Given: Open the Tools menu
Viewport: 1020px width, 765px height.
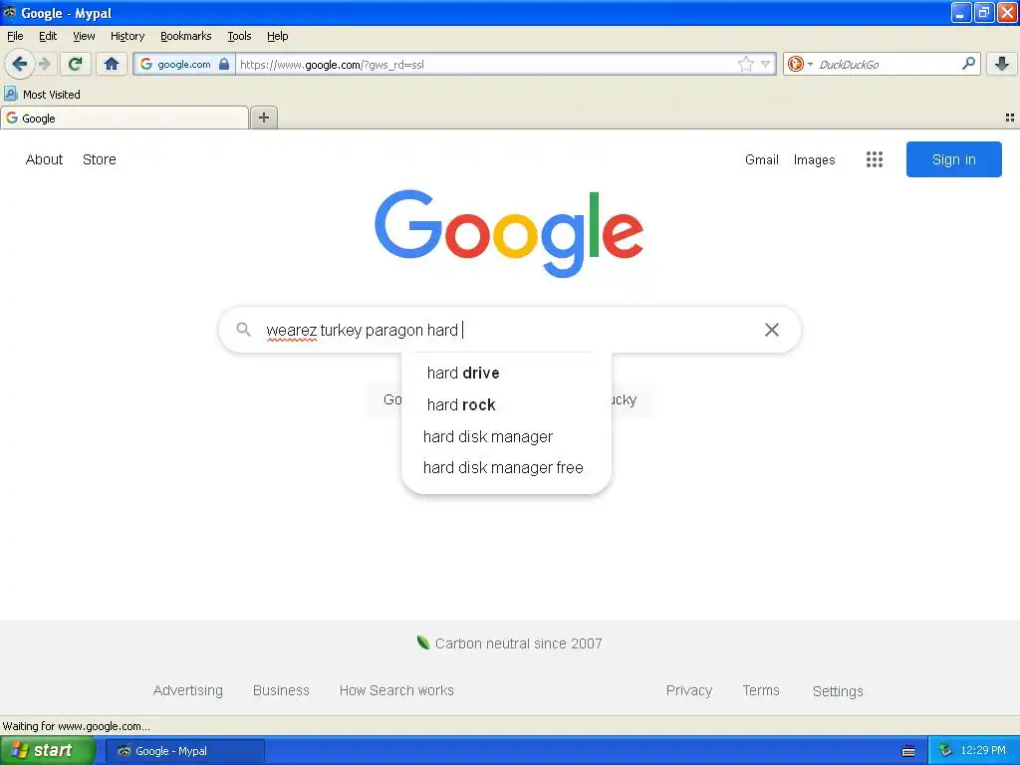Looking at the screenshot, I should click(x=239, y=36).
